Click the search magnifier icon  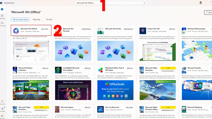tap(144, 3)
